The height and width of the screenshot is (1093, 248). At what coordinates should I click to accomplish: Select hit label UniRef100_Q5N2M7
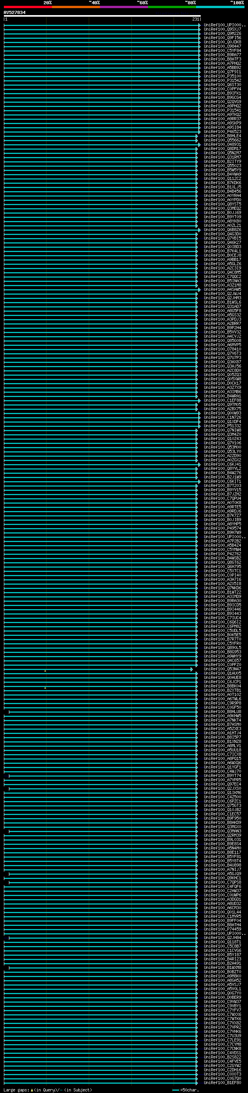tap(222, 153)
